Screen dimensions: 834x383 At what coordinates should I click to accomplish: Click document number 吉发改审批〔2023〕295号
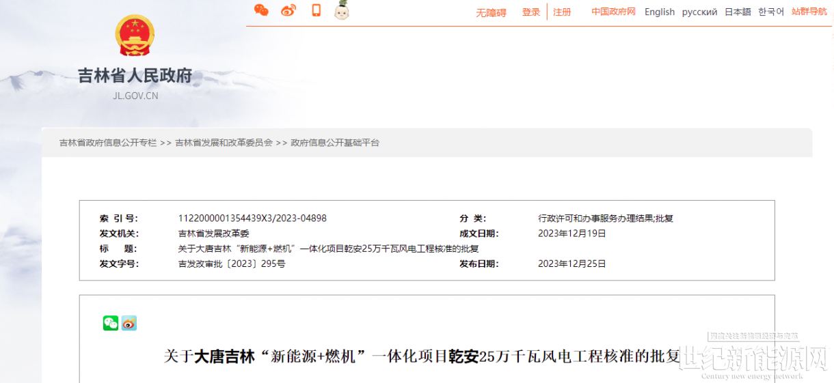point(232,264)
